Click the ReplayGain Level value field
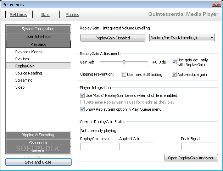Image resolution: width=223 pixels, height=171 pixels. [x=97, y=146]
